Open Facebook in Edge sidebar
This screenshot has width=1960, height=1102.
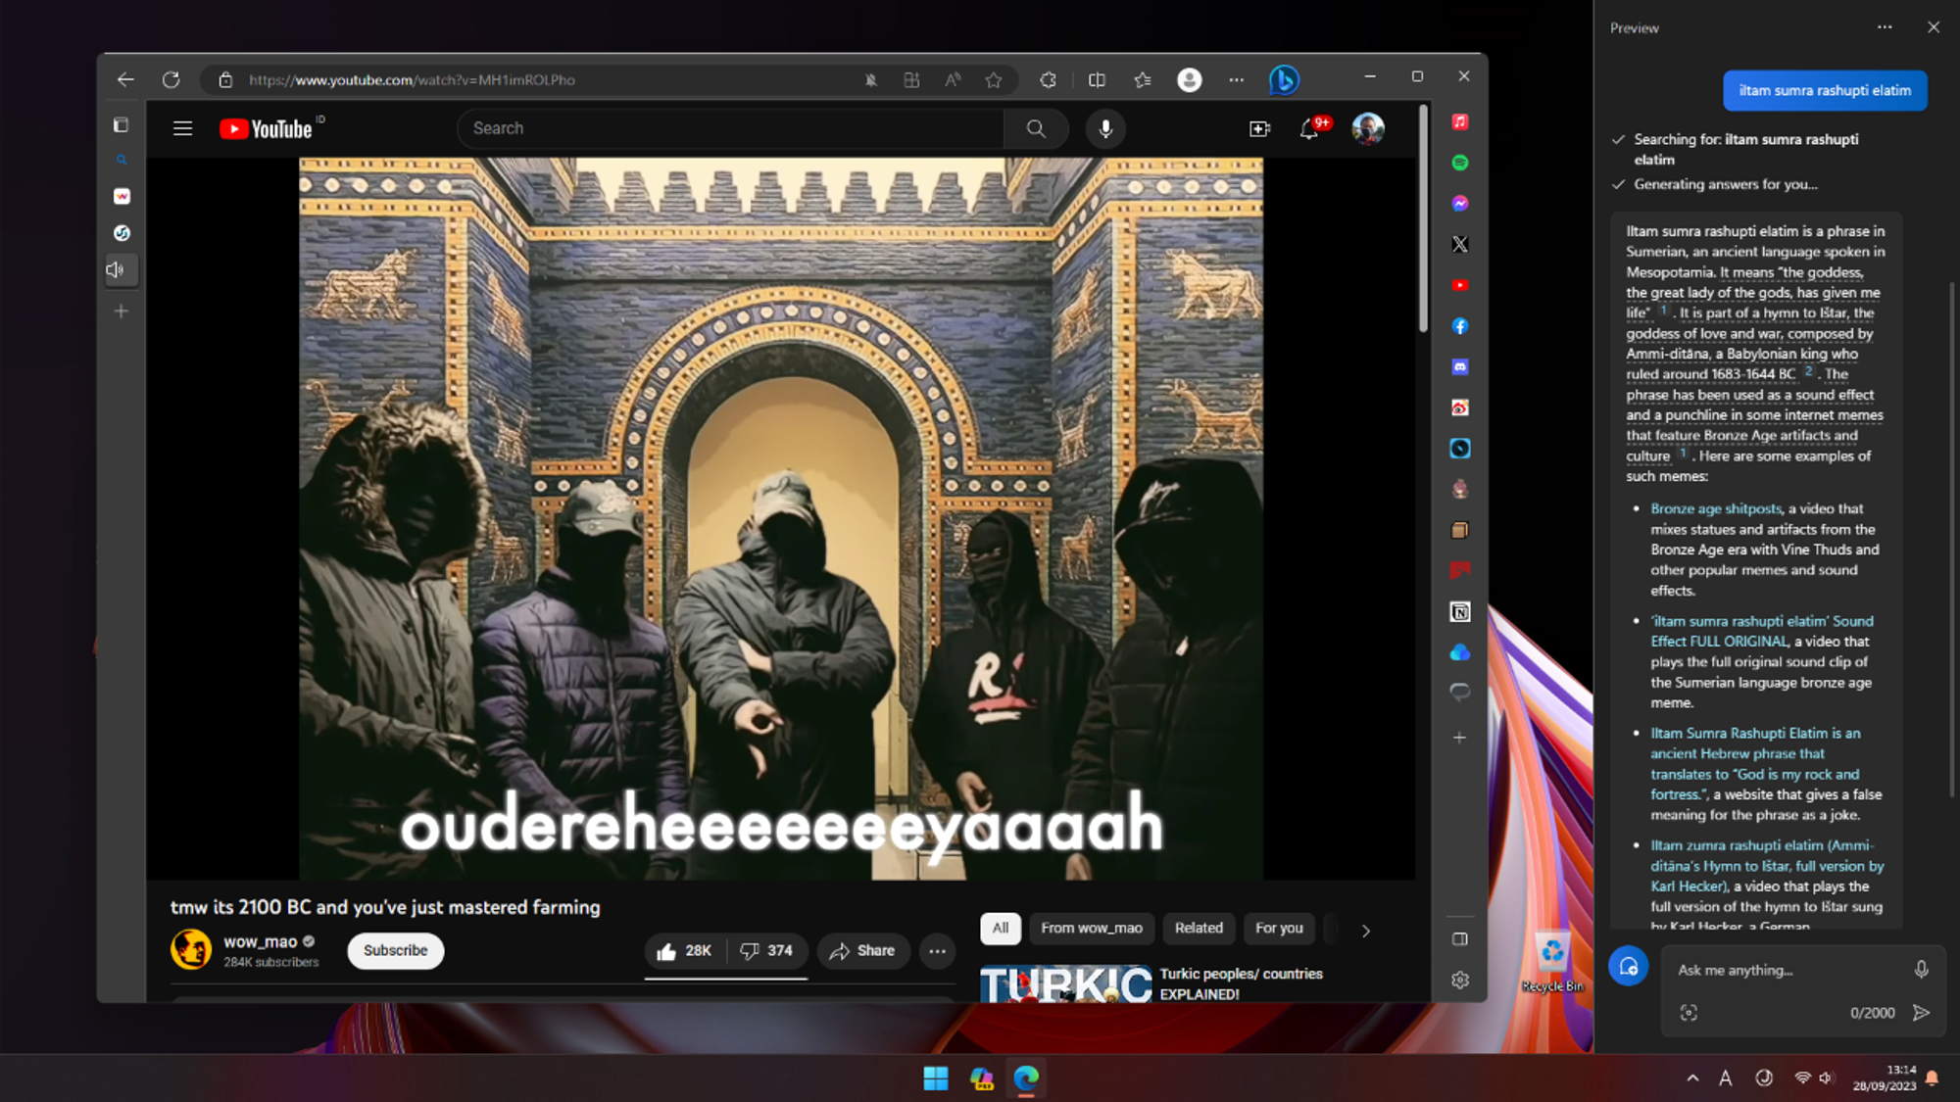coord(1460,326)
